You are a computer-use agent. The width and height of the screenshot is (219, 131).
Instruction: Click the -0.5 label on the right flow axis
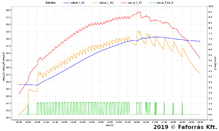click(210, 120)
